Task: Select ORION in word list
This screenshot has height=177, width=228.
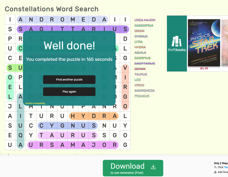Action: coord(139,31)
